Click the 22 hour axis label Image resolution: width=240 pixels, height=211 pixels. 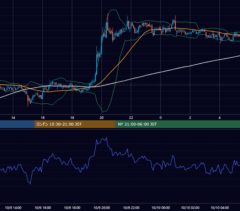pos(131,118)
